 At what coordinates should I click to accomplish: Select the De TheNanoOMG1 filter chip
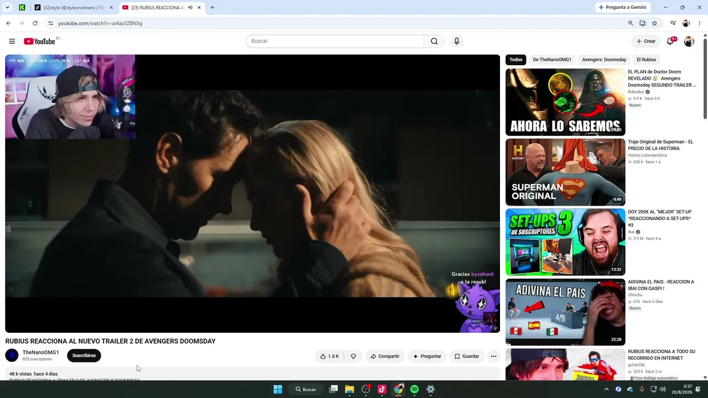click(x=552, y=60)
